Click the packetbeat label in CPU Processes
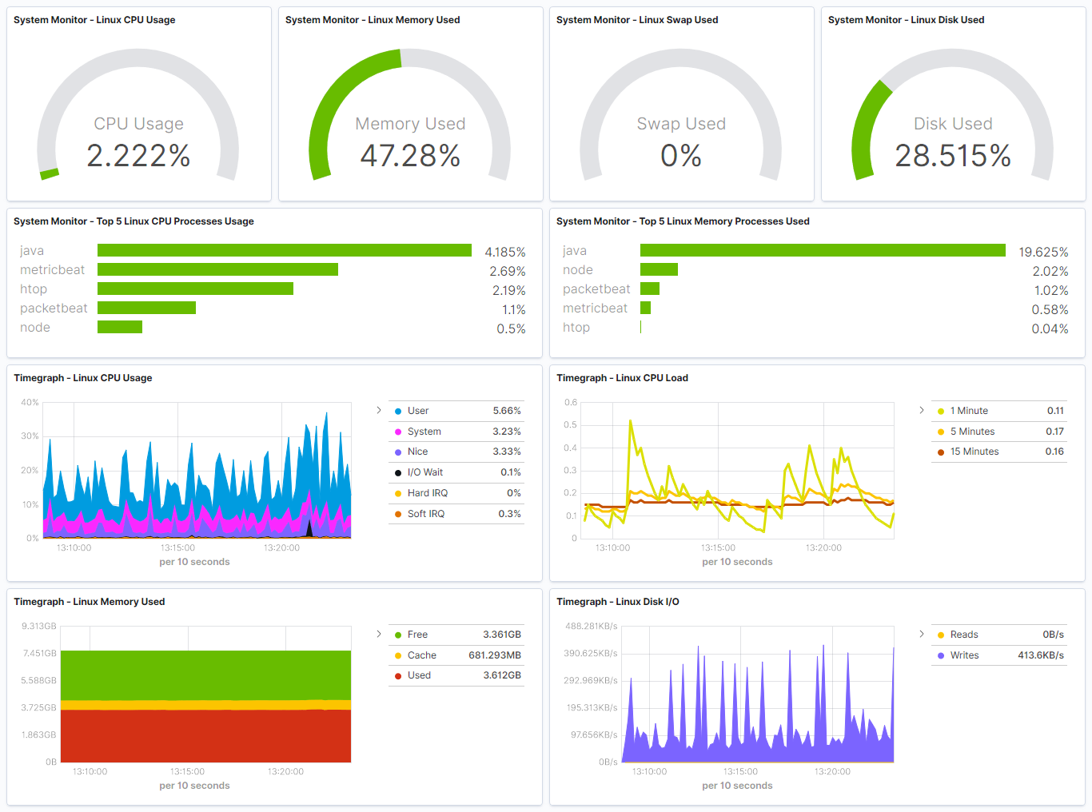 pyautogui.click(x=54, y=308)
